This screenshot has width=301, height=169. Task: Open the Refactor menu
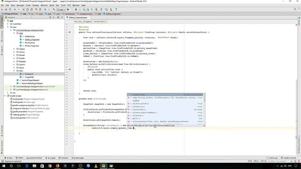coord(44,5)
